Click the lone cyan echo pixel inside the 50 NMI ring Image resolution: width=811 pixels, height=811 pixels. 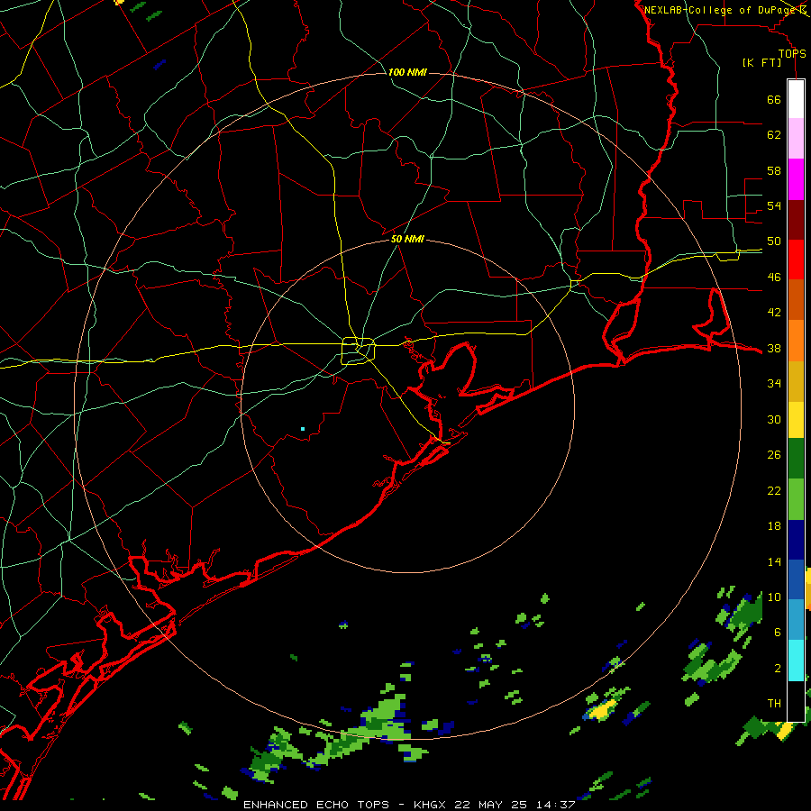point(303,429)
